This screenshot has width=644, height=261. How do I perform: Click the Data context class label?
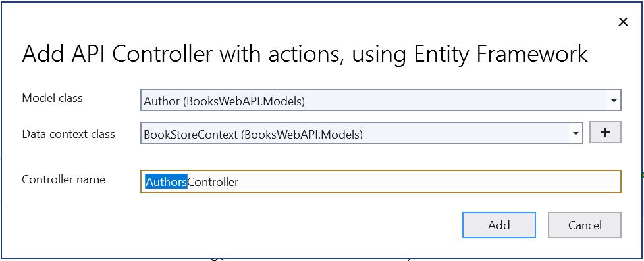click(x=68, y=134)
